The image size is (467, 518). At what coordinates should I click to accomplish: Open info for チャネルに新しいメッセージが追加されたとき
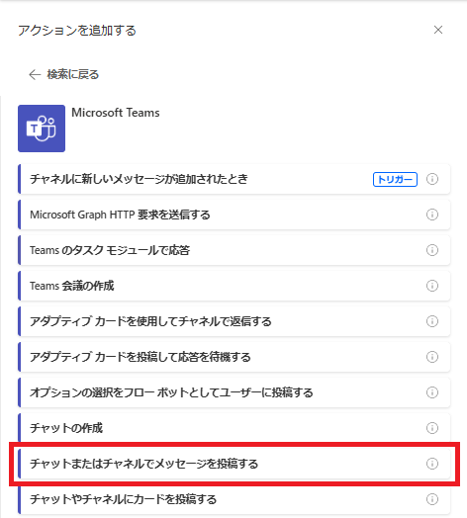point(432,179)
